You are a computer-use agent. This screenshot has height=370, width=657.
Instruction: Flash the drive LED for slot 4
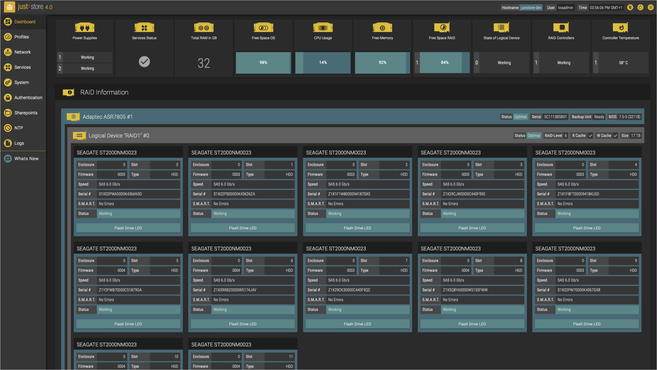pos(587,228)
